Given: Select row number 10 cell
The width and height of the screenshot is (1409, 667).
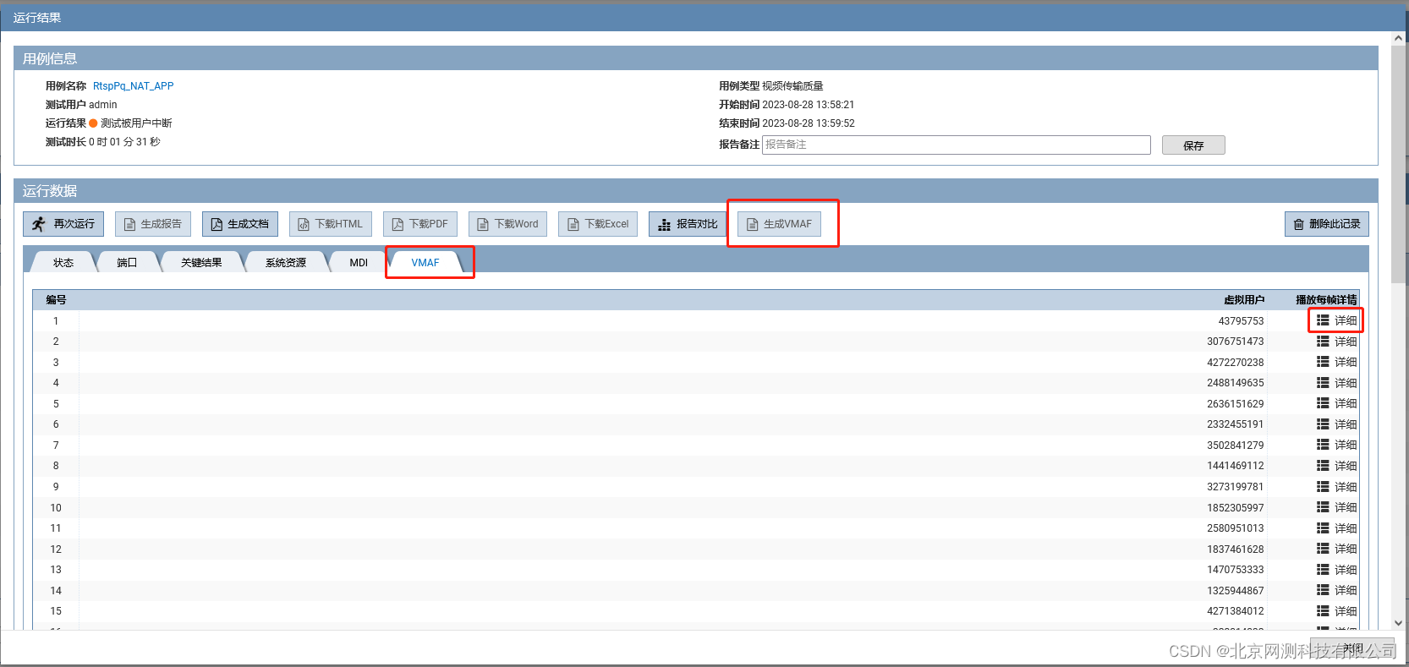Looking at the screenshot, I should [56, 508].
